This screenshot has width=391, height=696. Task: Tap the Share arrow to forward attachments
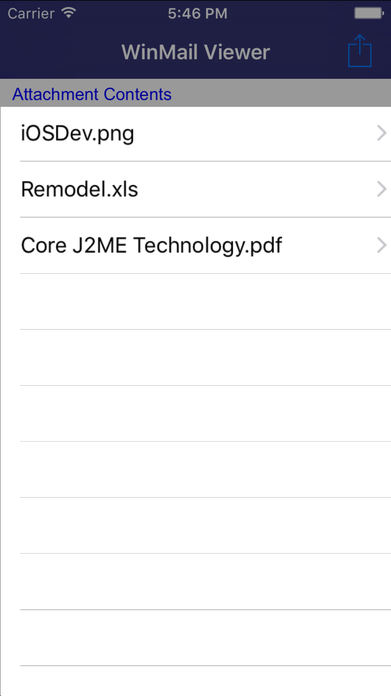[360, 51]
